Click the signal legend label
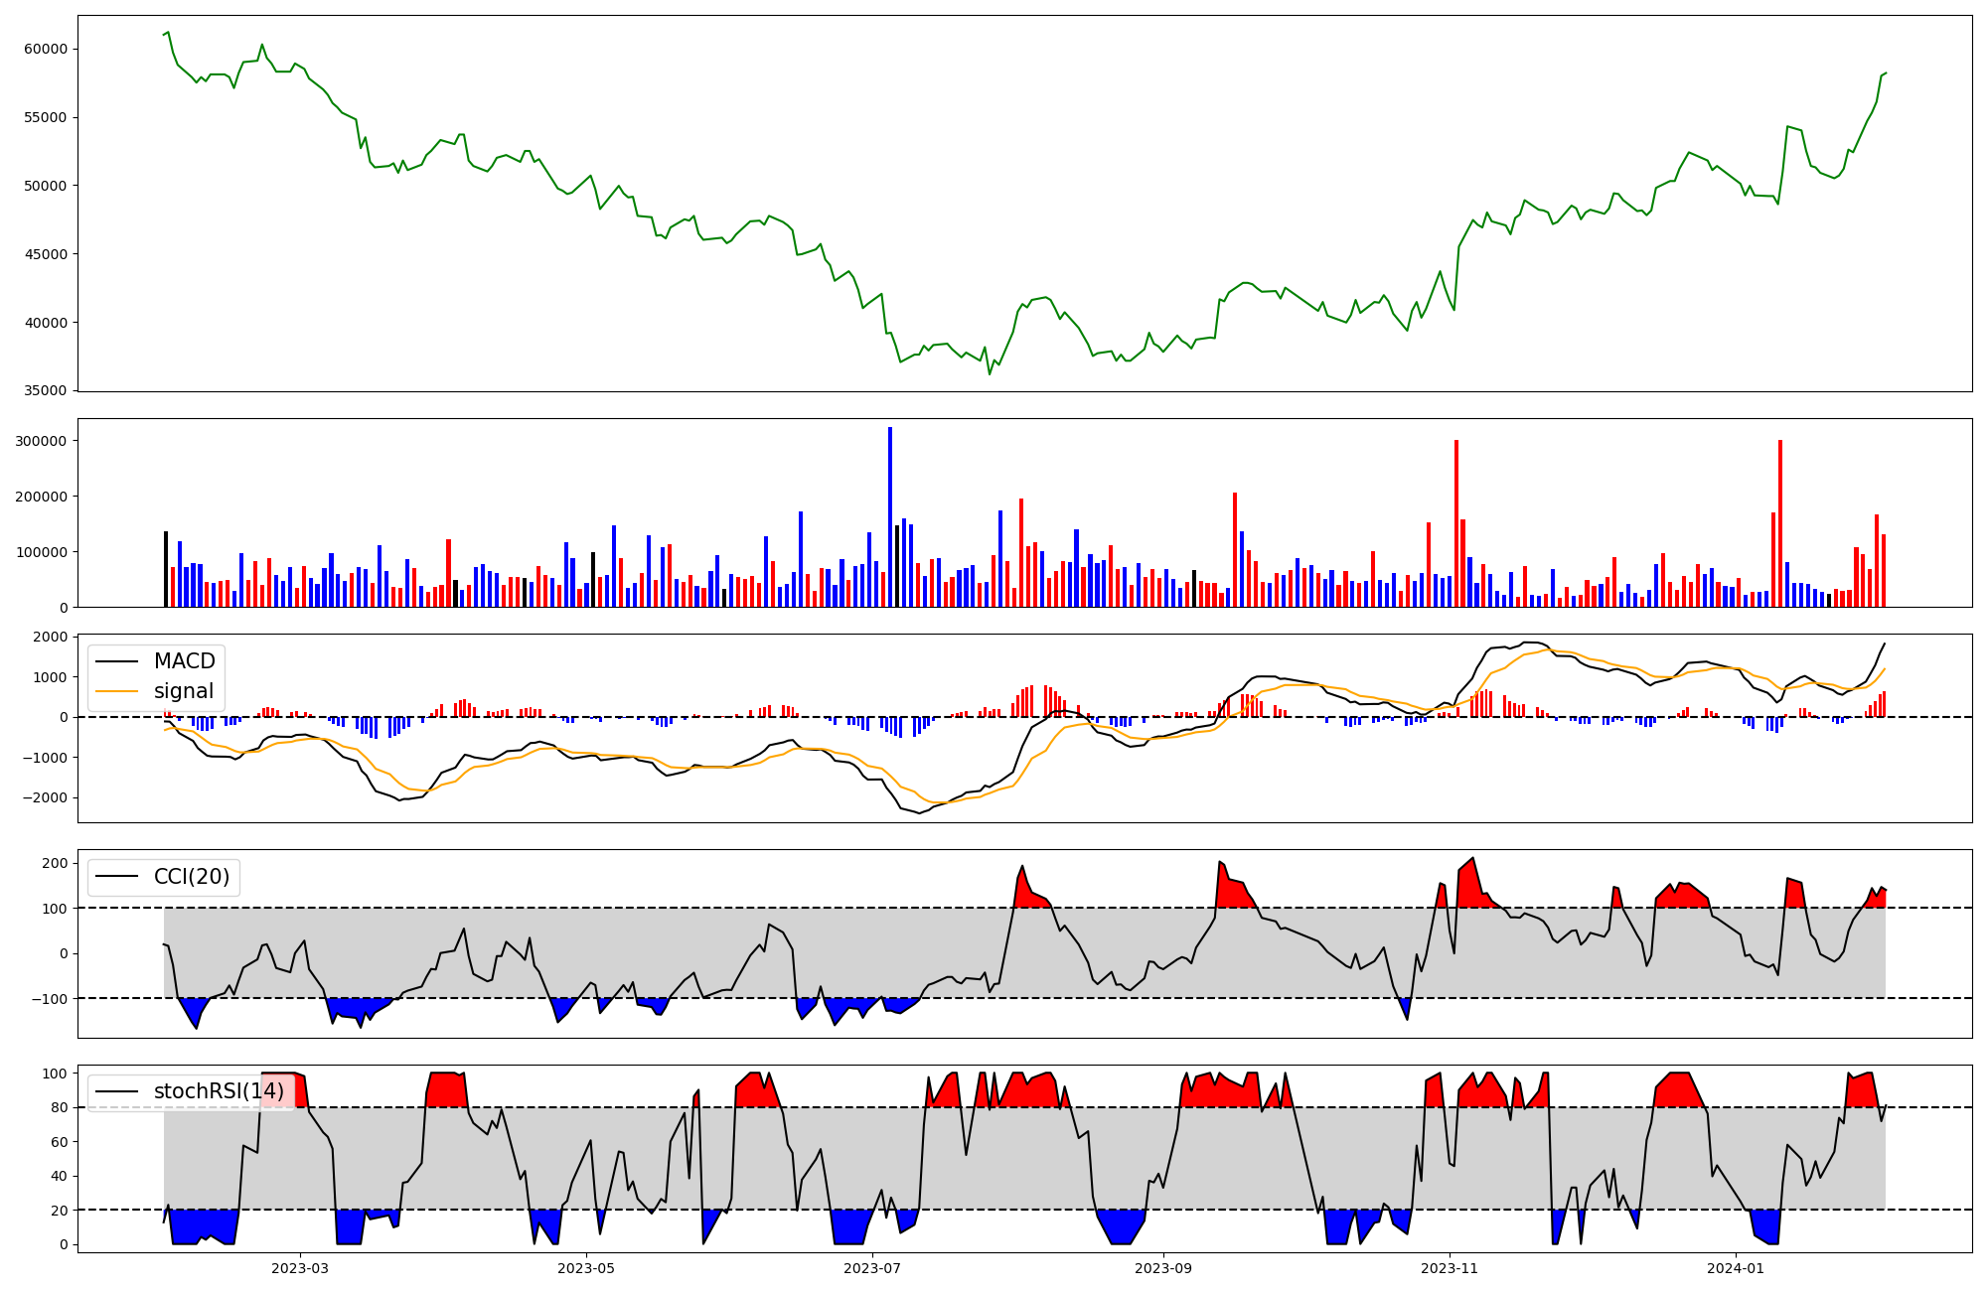 [184, 691]
